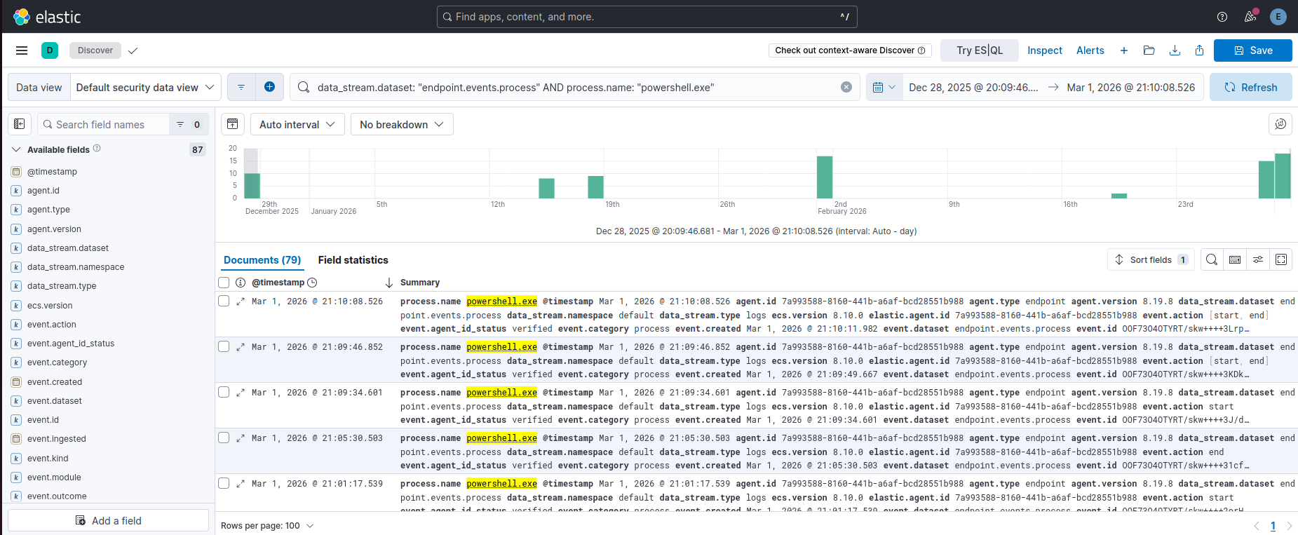Open the chart visibility options icon

(x=233, y=124)
